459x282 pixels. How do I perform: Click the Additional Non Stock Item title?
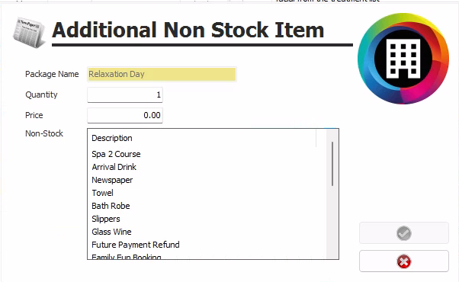[x=188, y=30]
